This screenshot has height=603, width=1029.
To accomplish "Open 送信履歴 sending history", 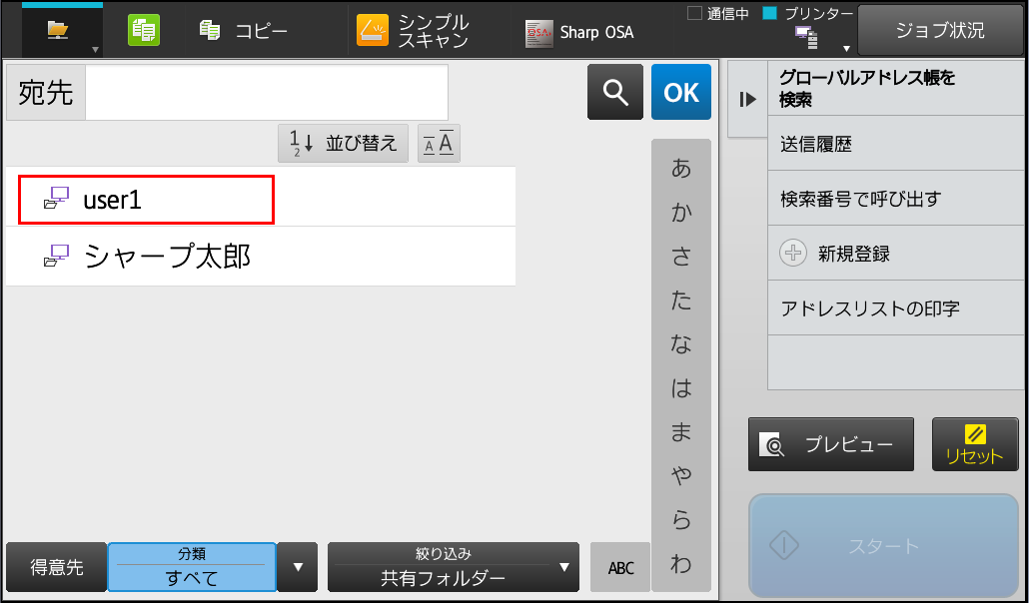I will [x=896, y=144].
